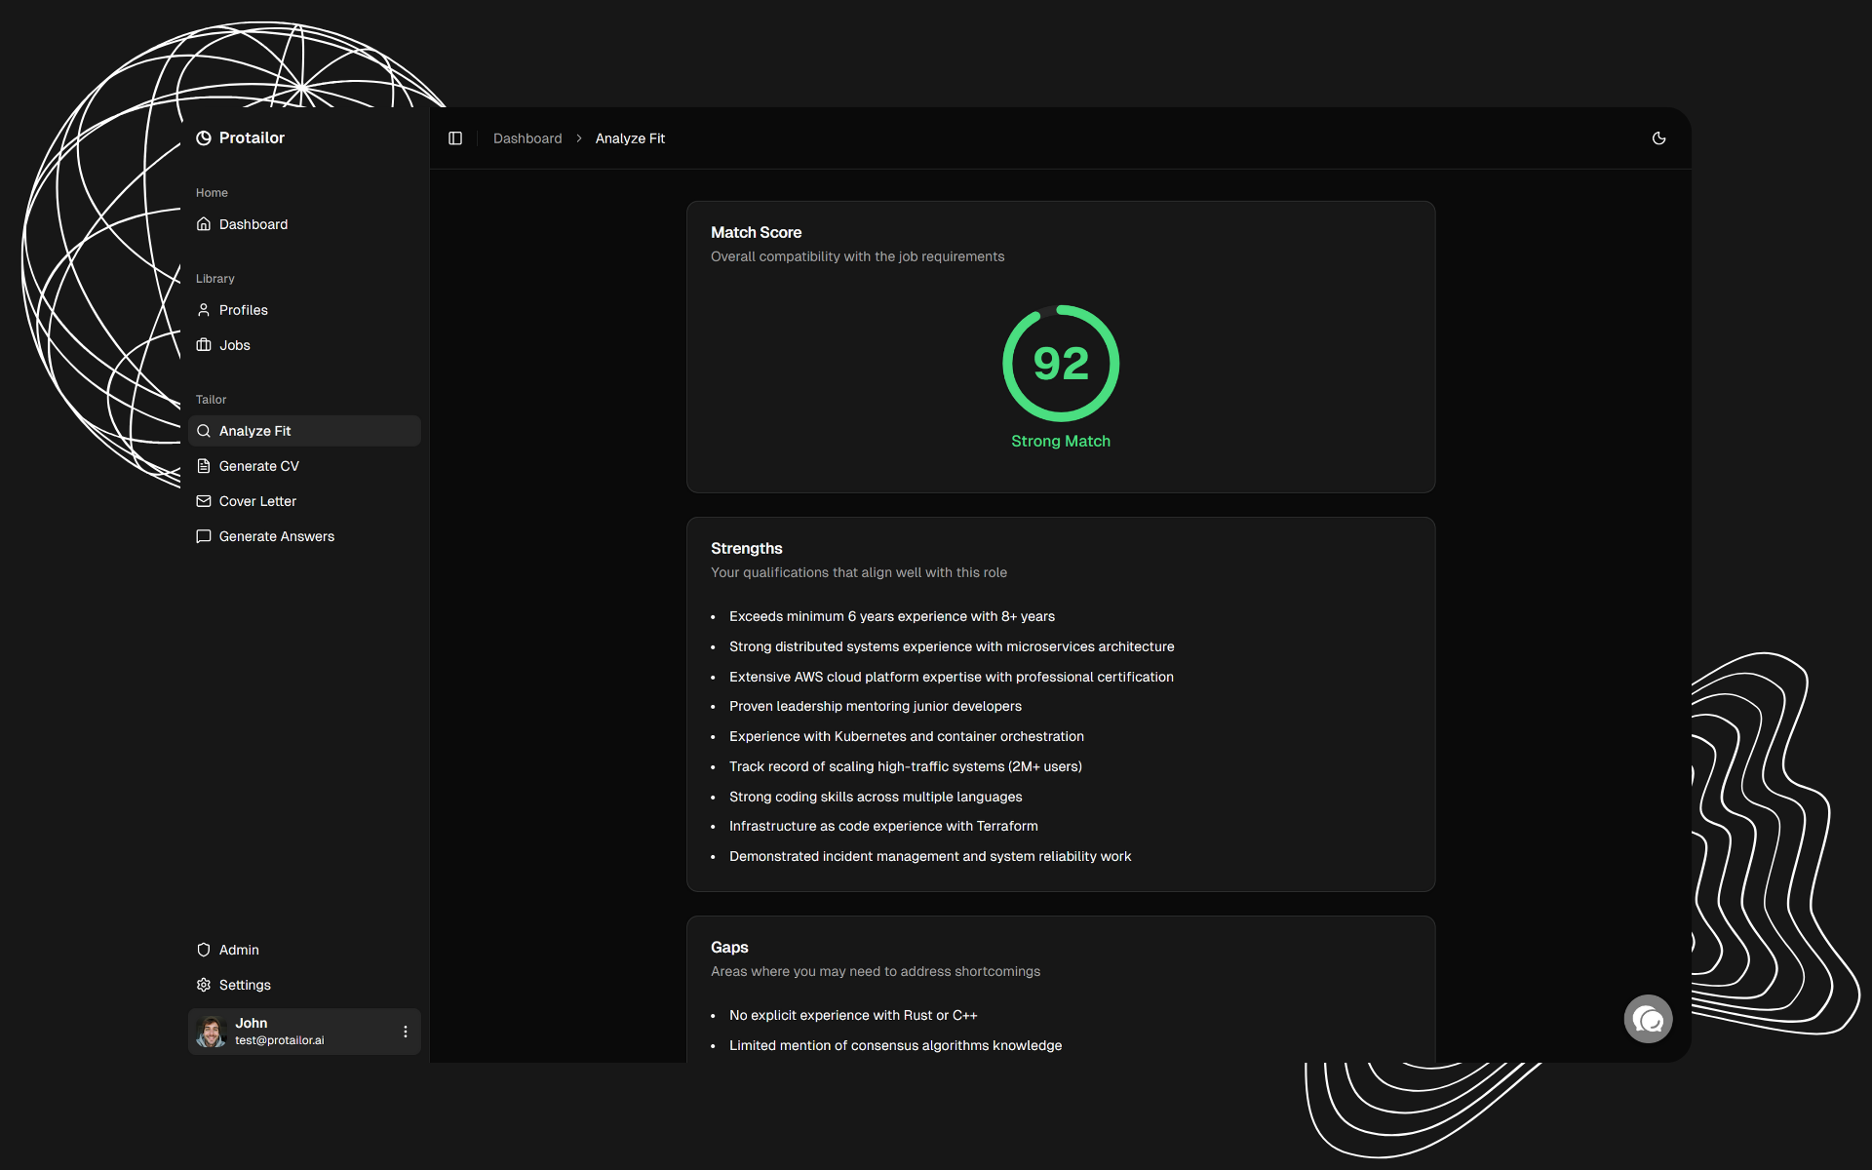Click the Settings gear icon
Viewport: 1872px width, 1170px height.
(x=203, y=984)
